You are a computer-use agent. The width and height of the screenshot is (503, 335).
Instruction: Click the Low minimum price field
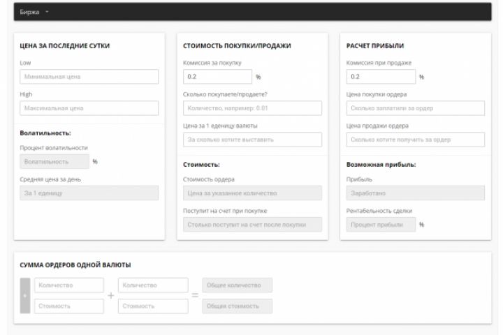click(89, 77)
